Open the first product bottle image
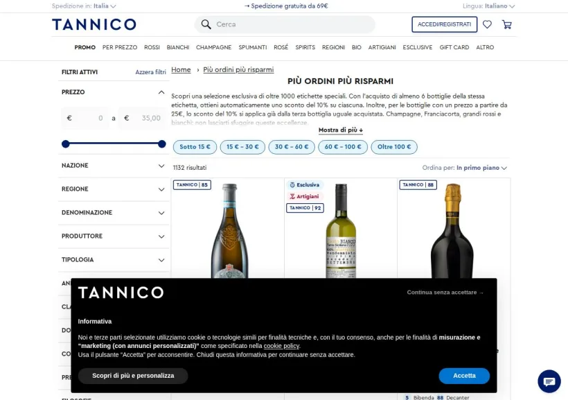The image size is (568, 400). click(x=230, y=231)
